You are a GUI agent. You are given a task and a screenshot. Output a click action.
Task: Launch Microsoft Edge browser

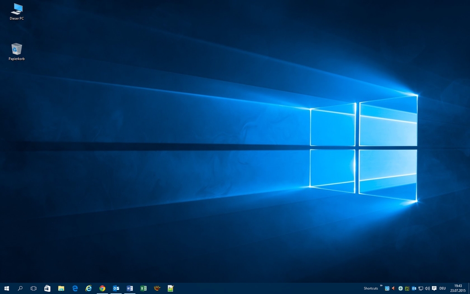75,288
